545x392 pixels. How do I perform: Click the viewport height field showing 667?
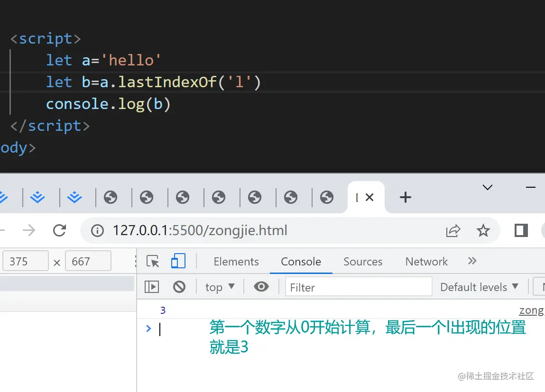(88, 261)
